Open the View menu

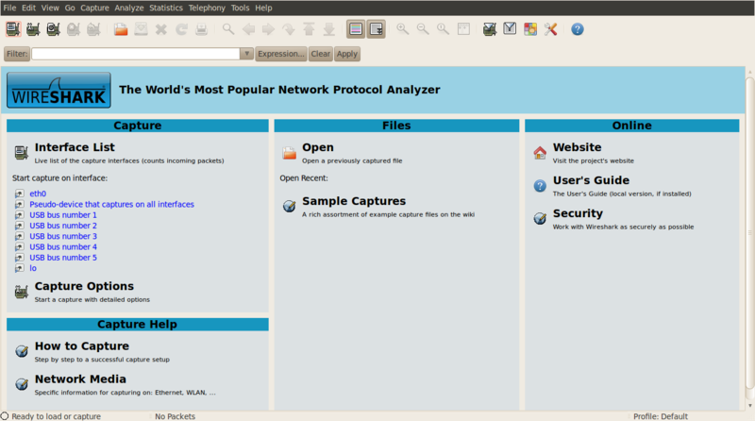click(x=50, y=8)
